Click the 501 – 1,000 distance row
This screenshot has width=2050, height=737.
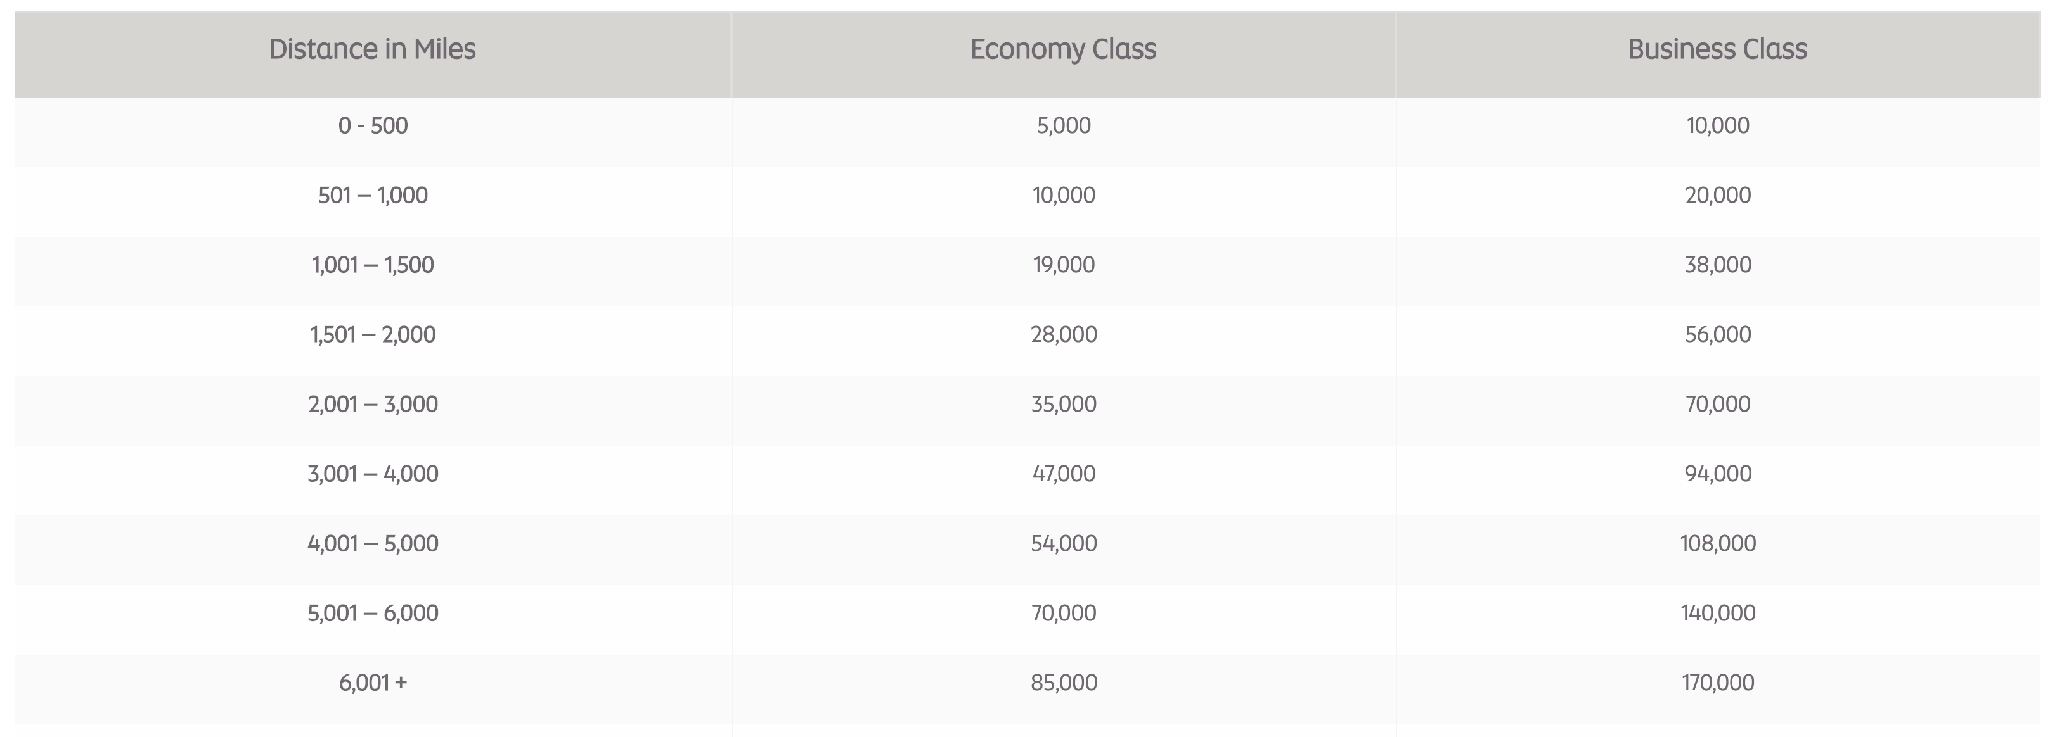(373, 196)
